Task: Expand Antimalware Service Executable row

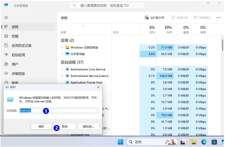Action: click(x=62, y=76)
